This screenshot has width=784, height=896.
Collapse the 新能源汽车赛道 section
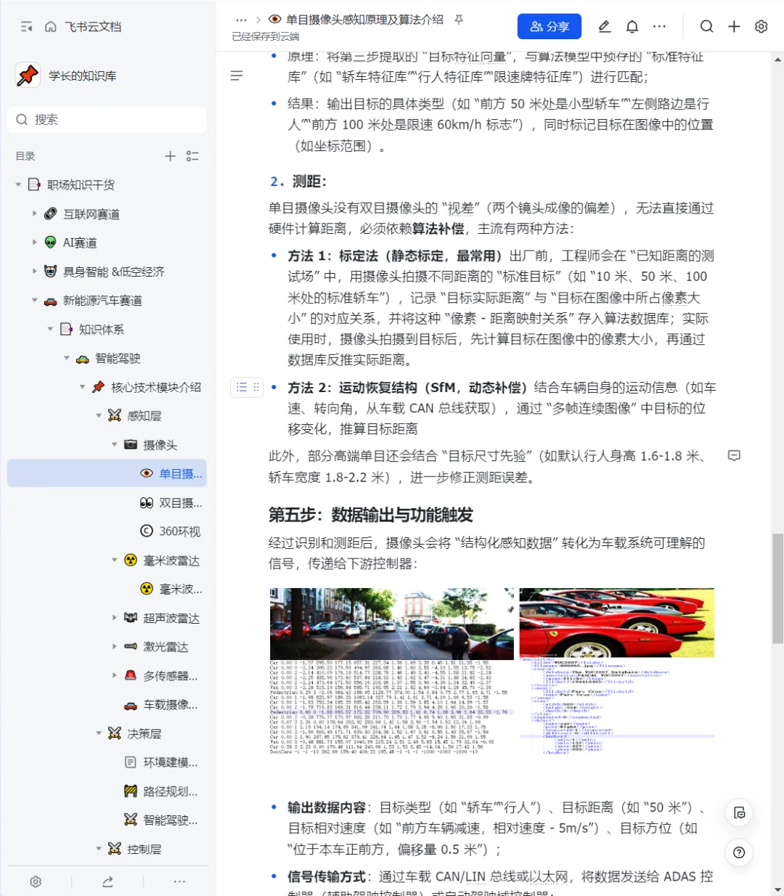tap(34, 300)
